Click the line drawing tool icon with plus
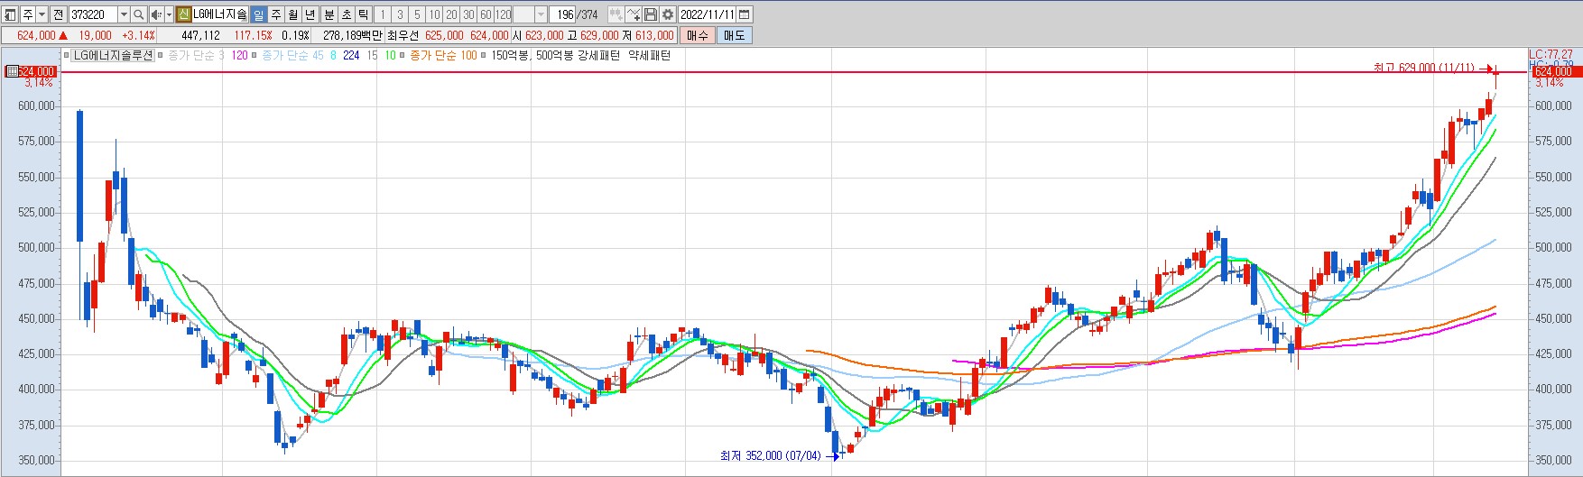 click(634, 14)
